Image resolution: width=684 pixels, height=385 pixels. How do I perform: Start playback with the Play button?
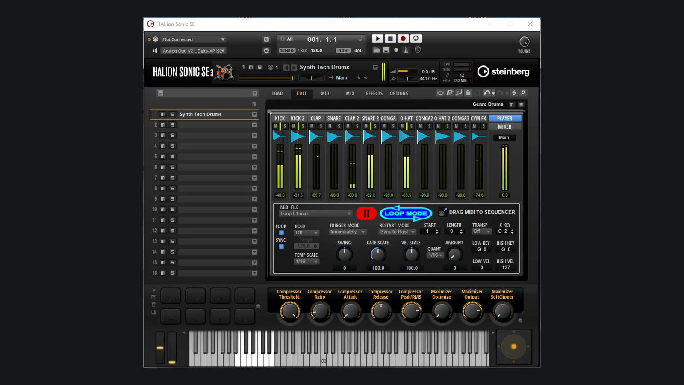[377, 38]
